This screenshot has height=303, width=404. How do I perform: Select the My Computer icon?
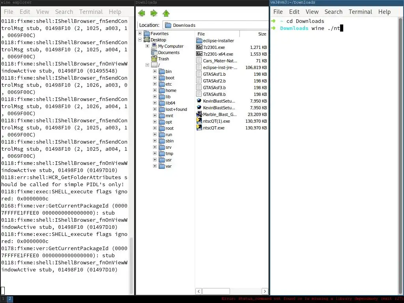[154, 46]
